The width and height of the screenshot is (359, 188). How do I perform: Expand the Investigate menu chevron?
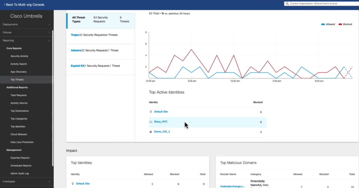click(x=49, y=182)
